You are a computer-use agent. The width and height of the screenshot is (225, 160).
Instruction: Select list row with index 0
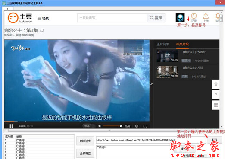pyautogui.click(x=39, y=140)
